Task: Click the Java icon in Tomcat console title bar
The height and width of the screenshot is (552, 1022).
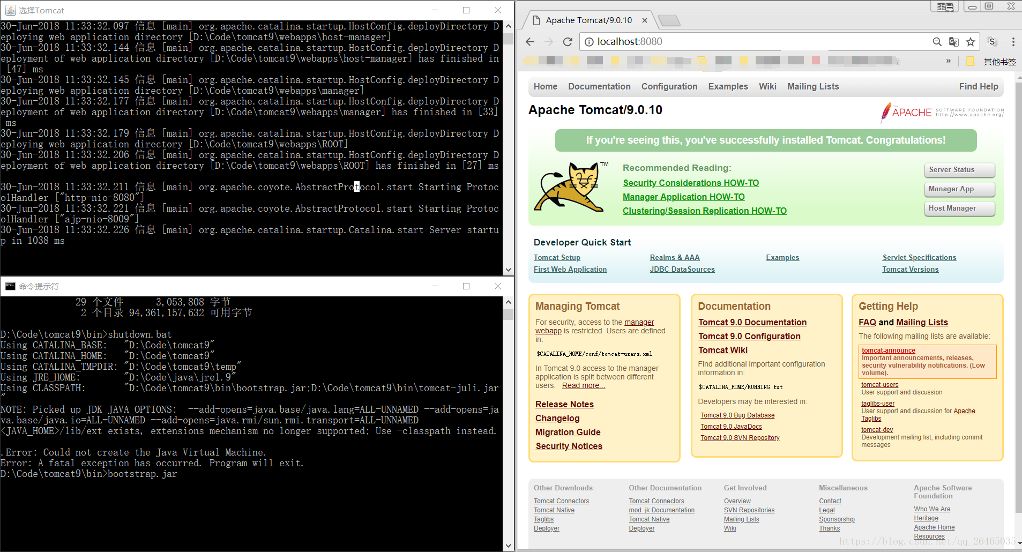Action: pyautogui.click(x=10, y=10)
